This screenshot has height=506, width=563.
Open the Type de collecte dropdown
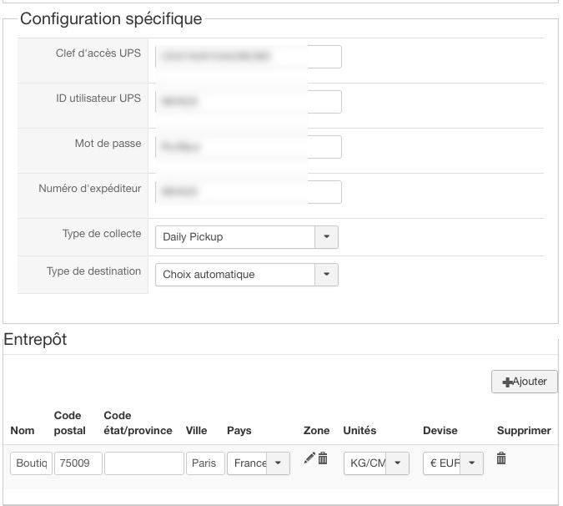326,237
